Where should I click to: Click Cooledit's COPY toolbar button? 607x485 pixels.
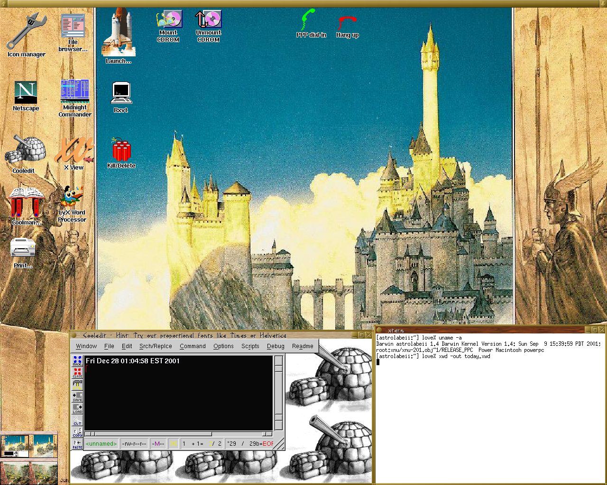coord(77,432)
